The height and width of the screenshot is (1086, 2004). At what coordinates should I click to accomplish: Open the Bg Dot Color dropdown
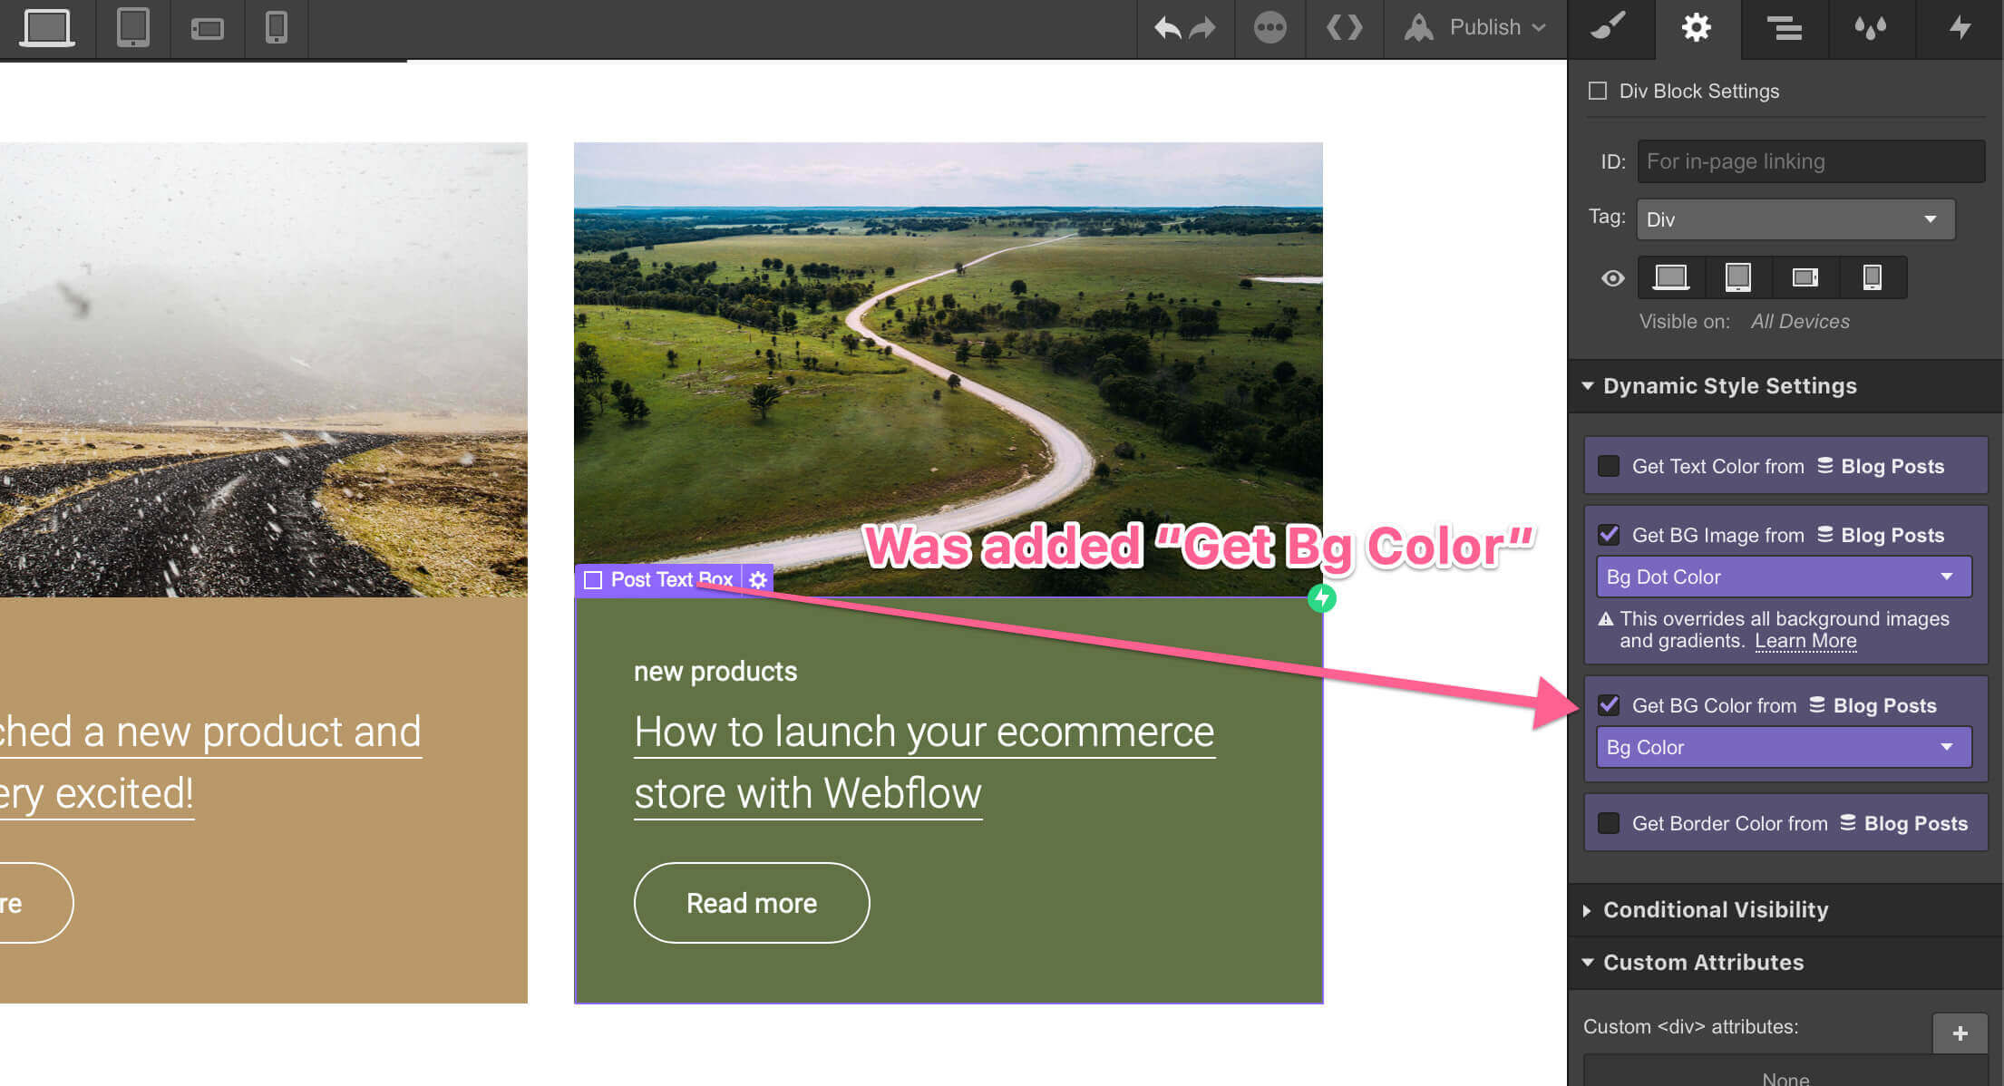click(1783, 577)
